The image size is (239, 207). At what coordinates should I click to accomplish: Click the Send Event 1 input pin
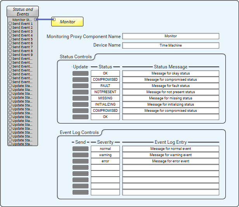pos(10,23)
